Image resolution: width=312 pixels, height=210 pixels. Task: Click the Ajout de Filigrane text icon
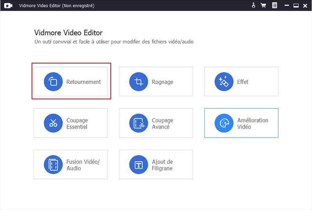[x=139, y=165]
